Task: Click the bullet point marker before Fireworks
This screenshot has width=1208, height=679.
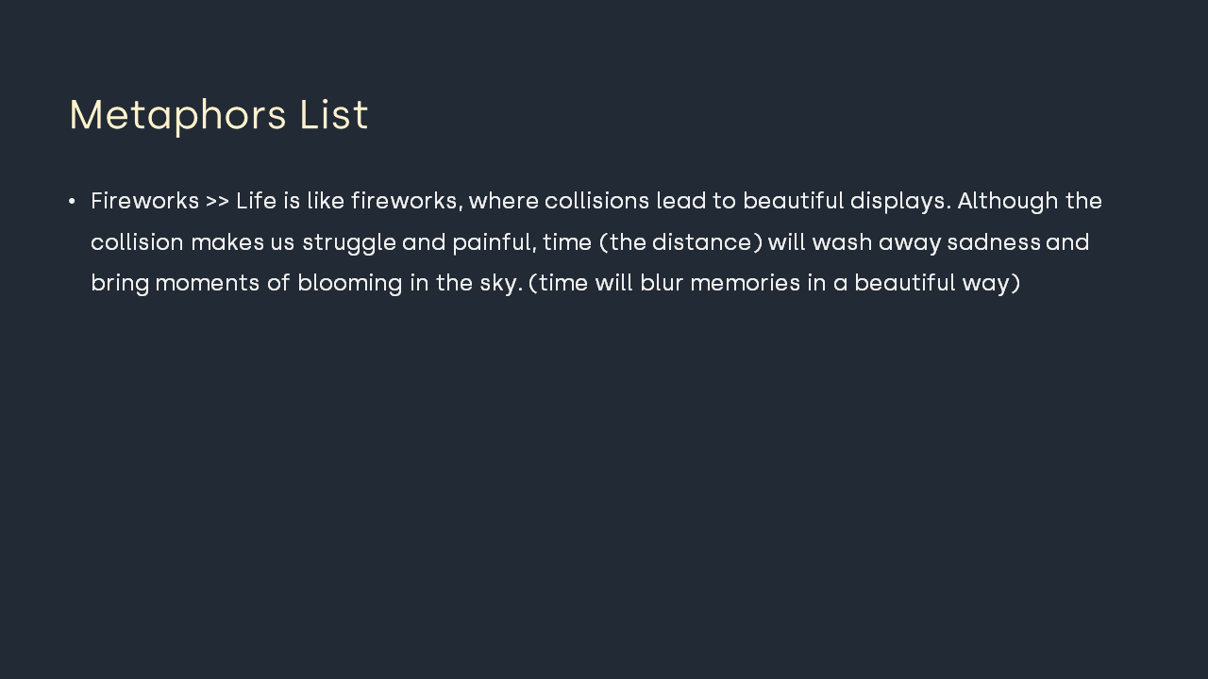Action: tap(72, 202)
